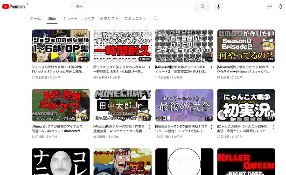
Task: Open options menu for 鉄のクワ作ろうぜ video
Action: (273, 67)
